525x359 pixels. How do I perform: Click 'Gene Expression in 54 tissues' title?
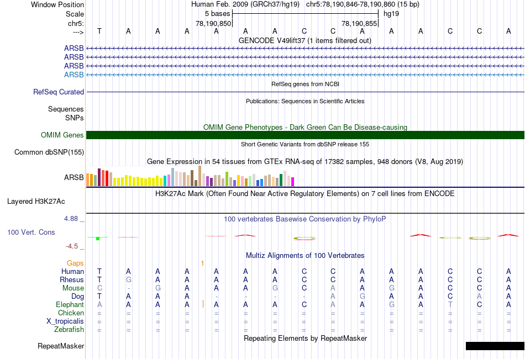click(305, 162)
